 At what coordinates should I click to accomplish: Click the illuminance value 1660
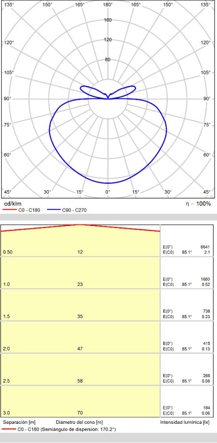pos(205,279)
